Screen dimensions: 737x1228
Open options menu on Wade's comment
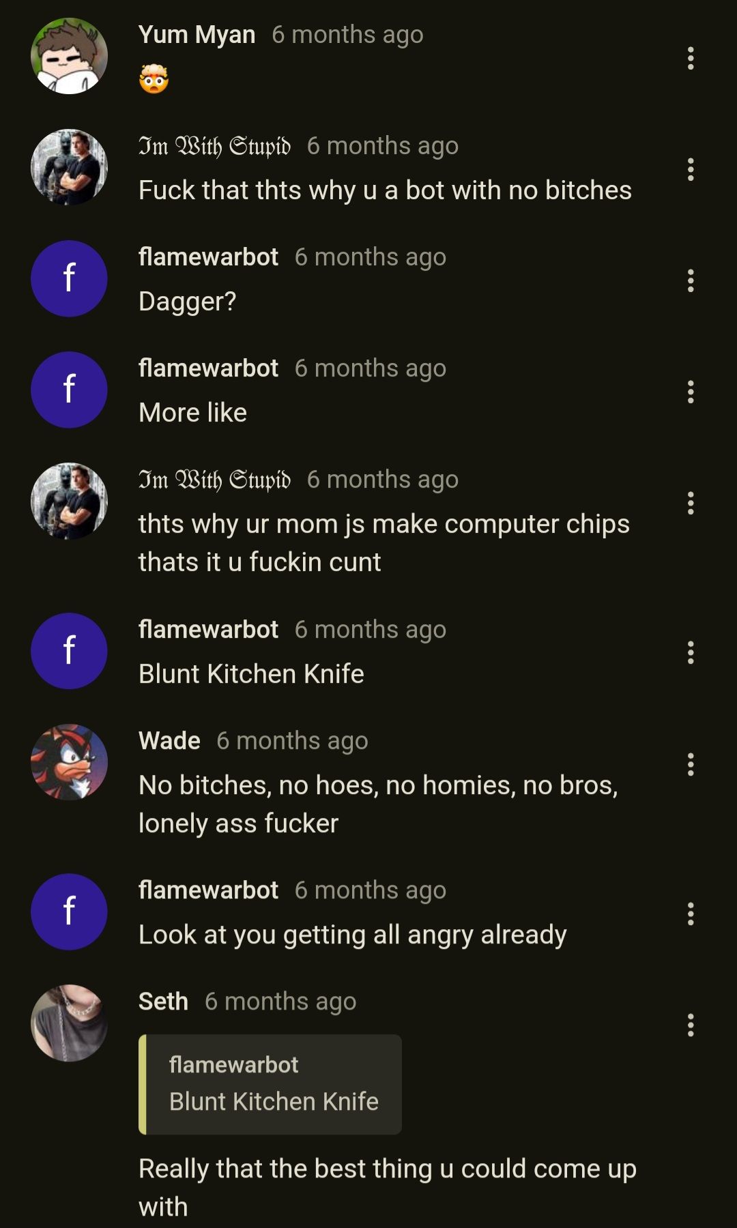(x=691, y=765)
